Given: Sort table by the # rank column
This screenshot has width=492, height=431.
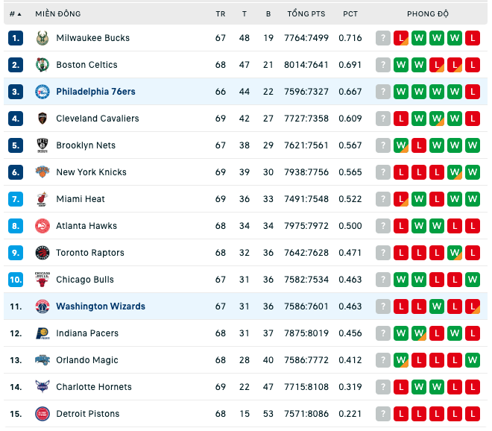Looking at the screenshot, I should click(15, 14).
